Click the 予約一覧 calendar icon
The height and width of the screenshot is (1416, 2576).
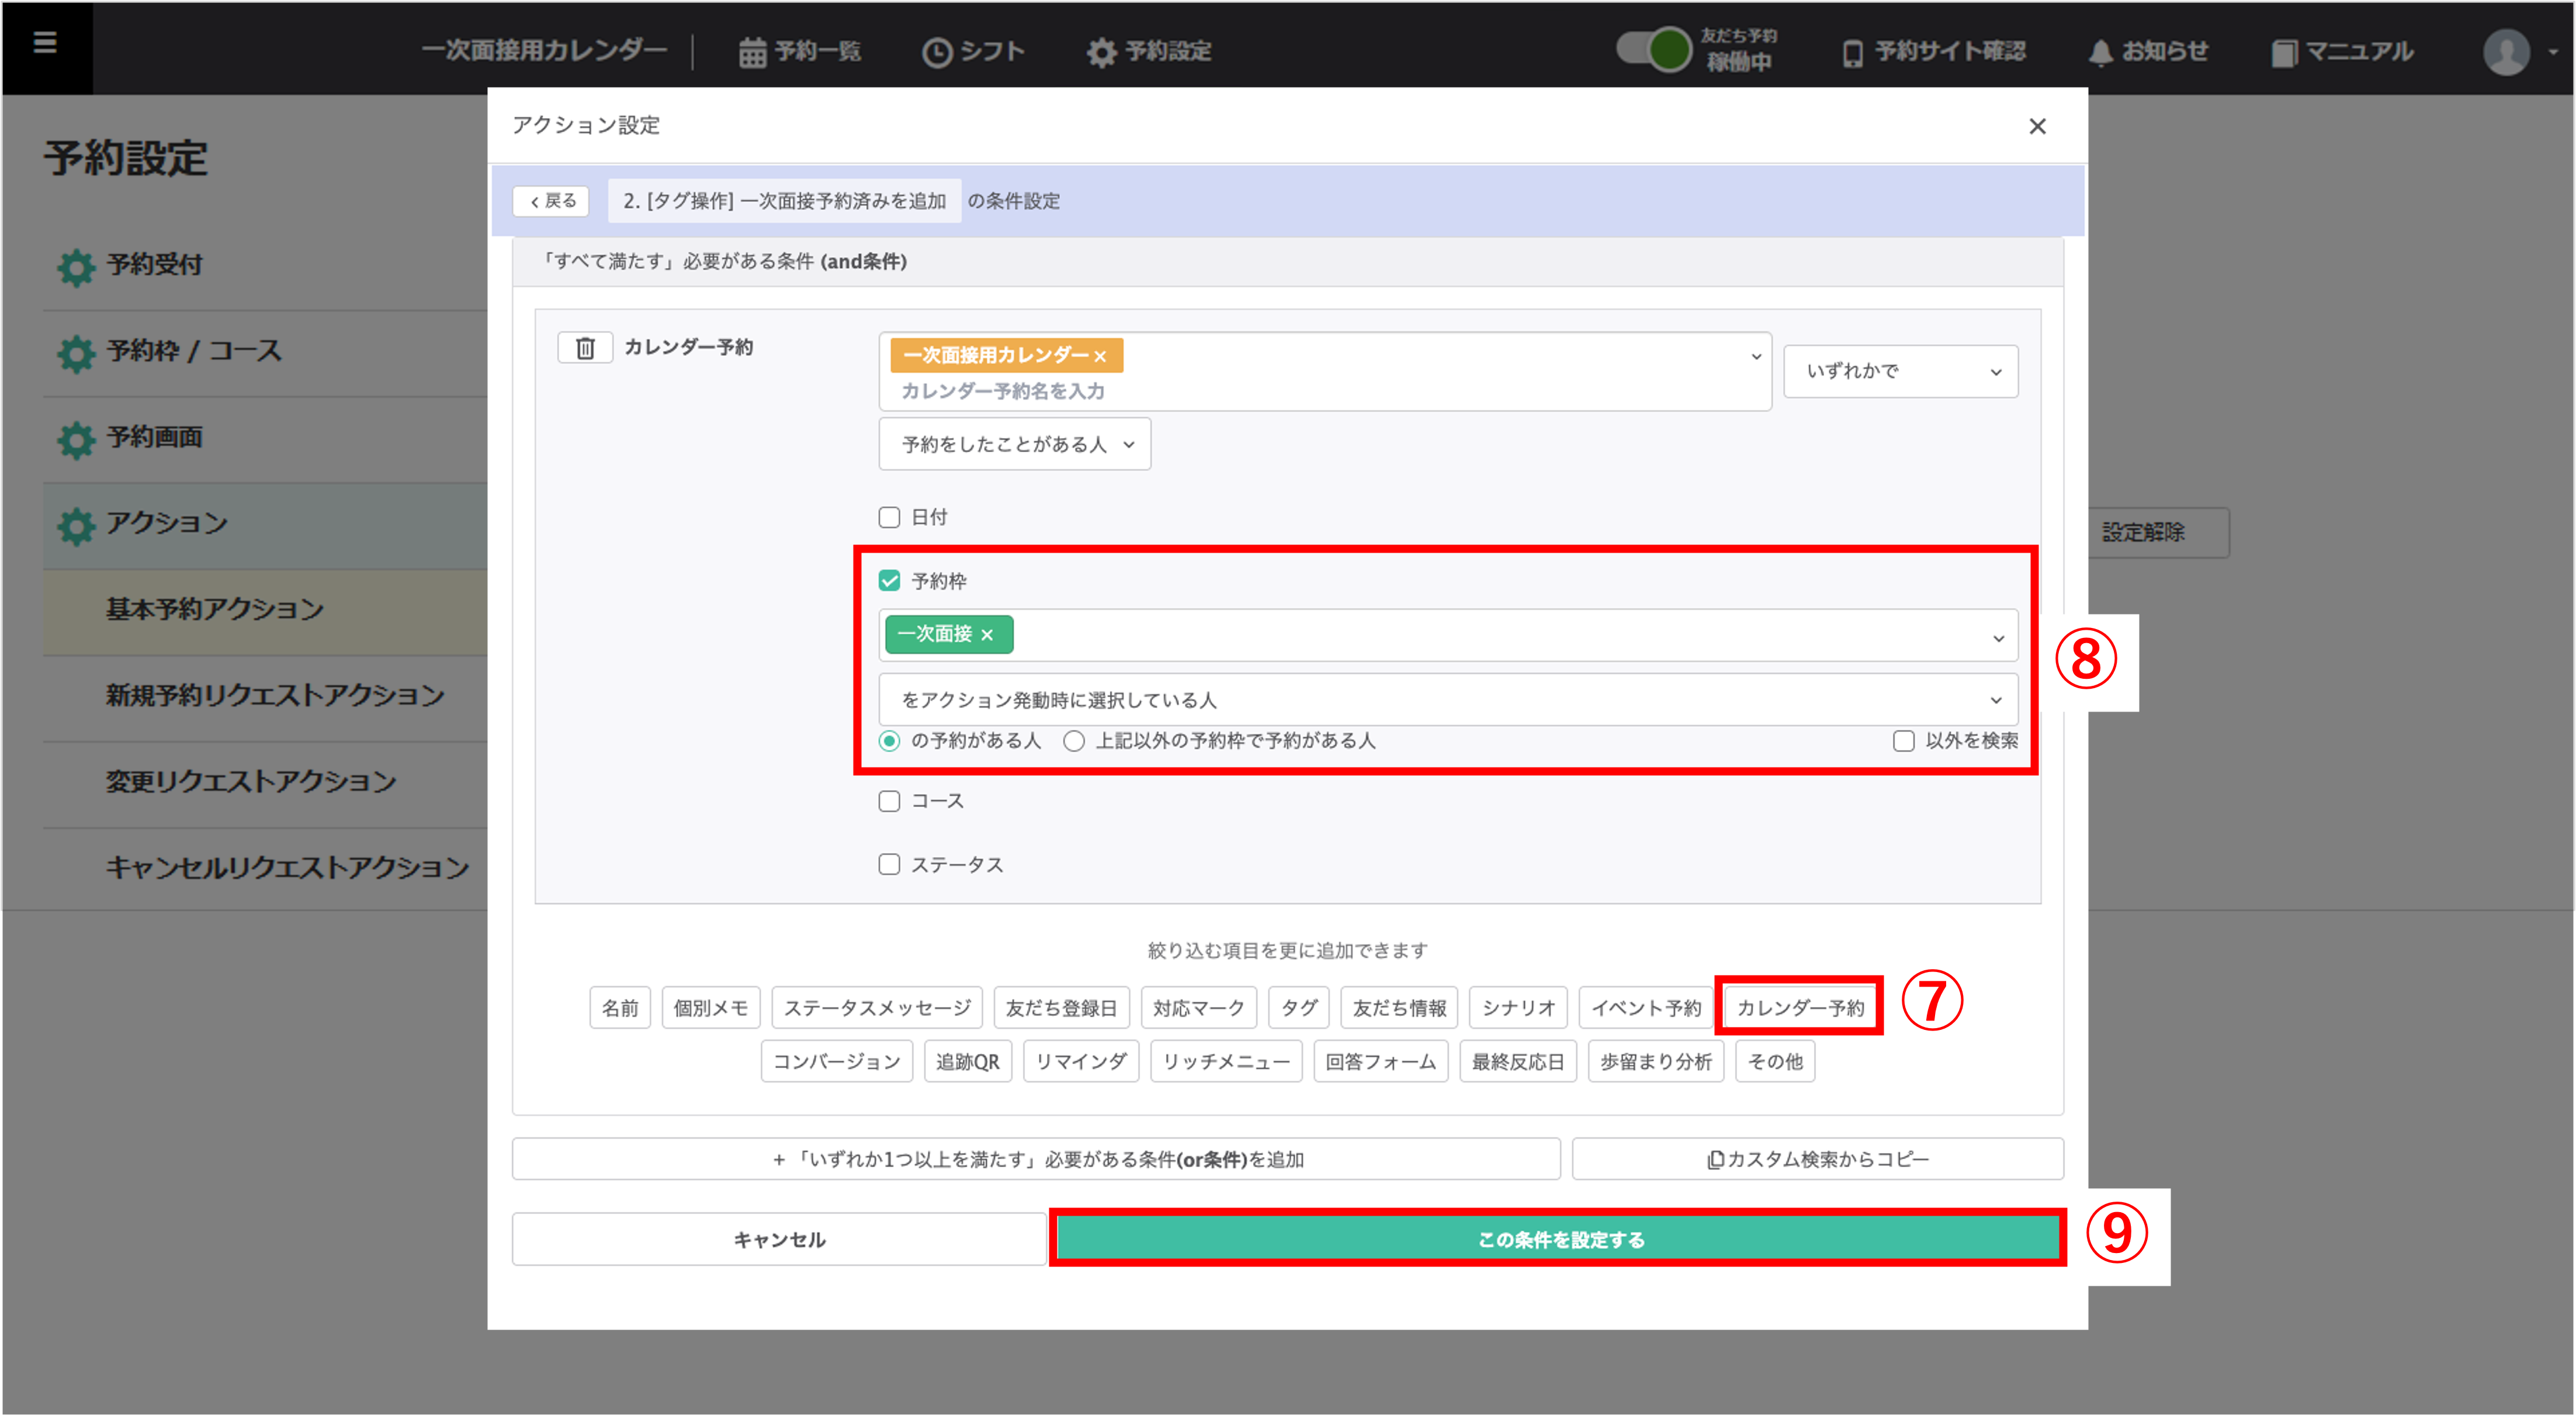tap(752, 52)
